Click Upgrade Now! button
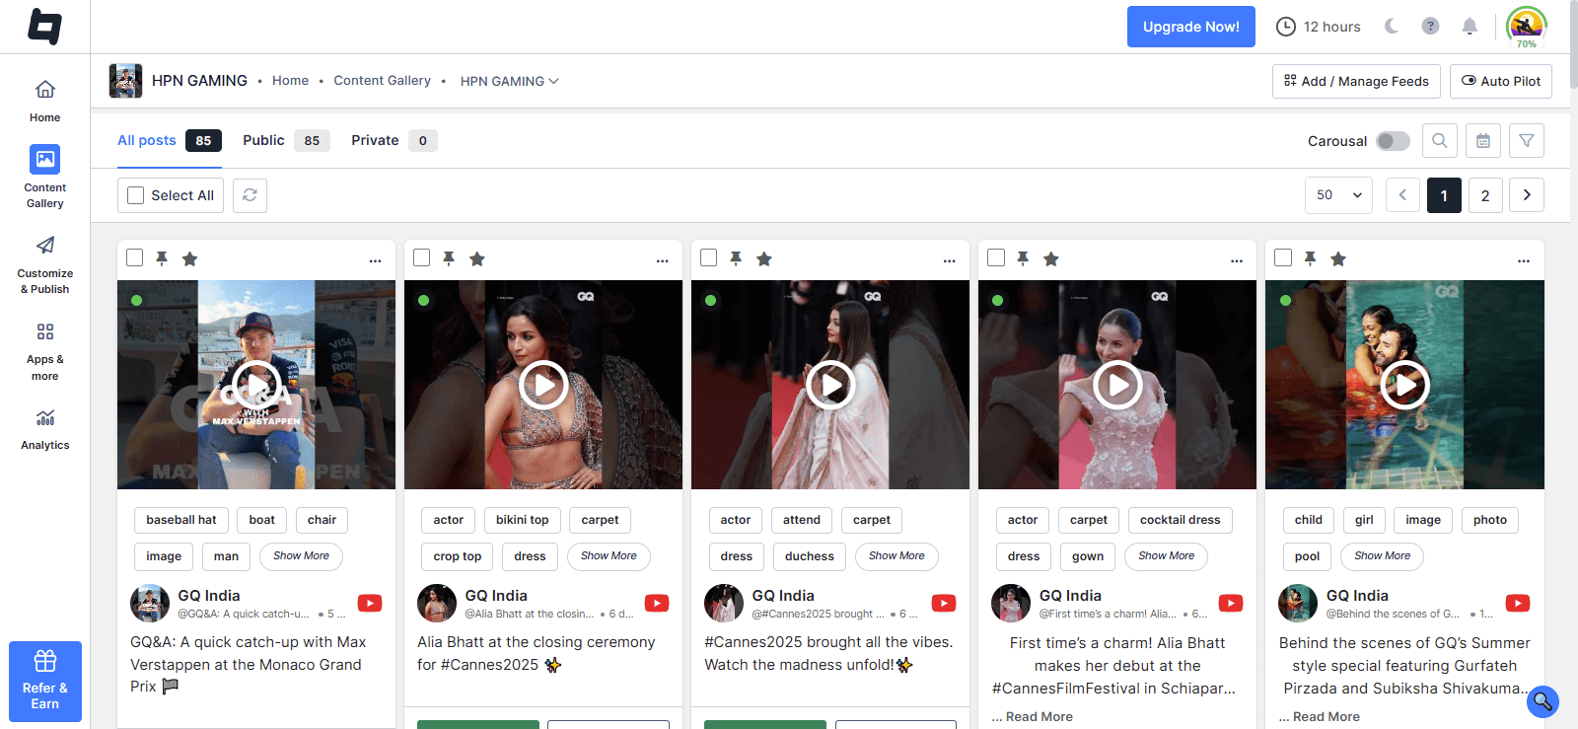The width and height of the screenshot is (1578, 729). [x=1191, y=27]
